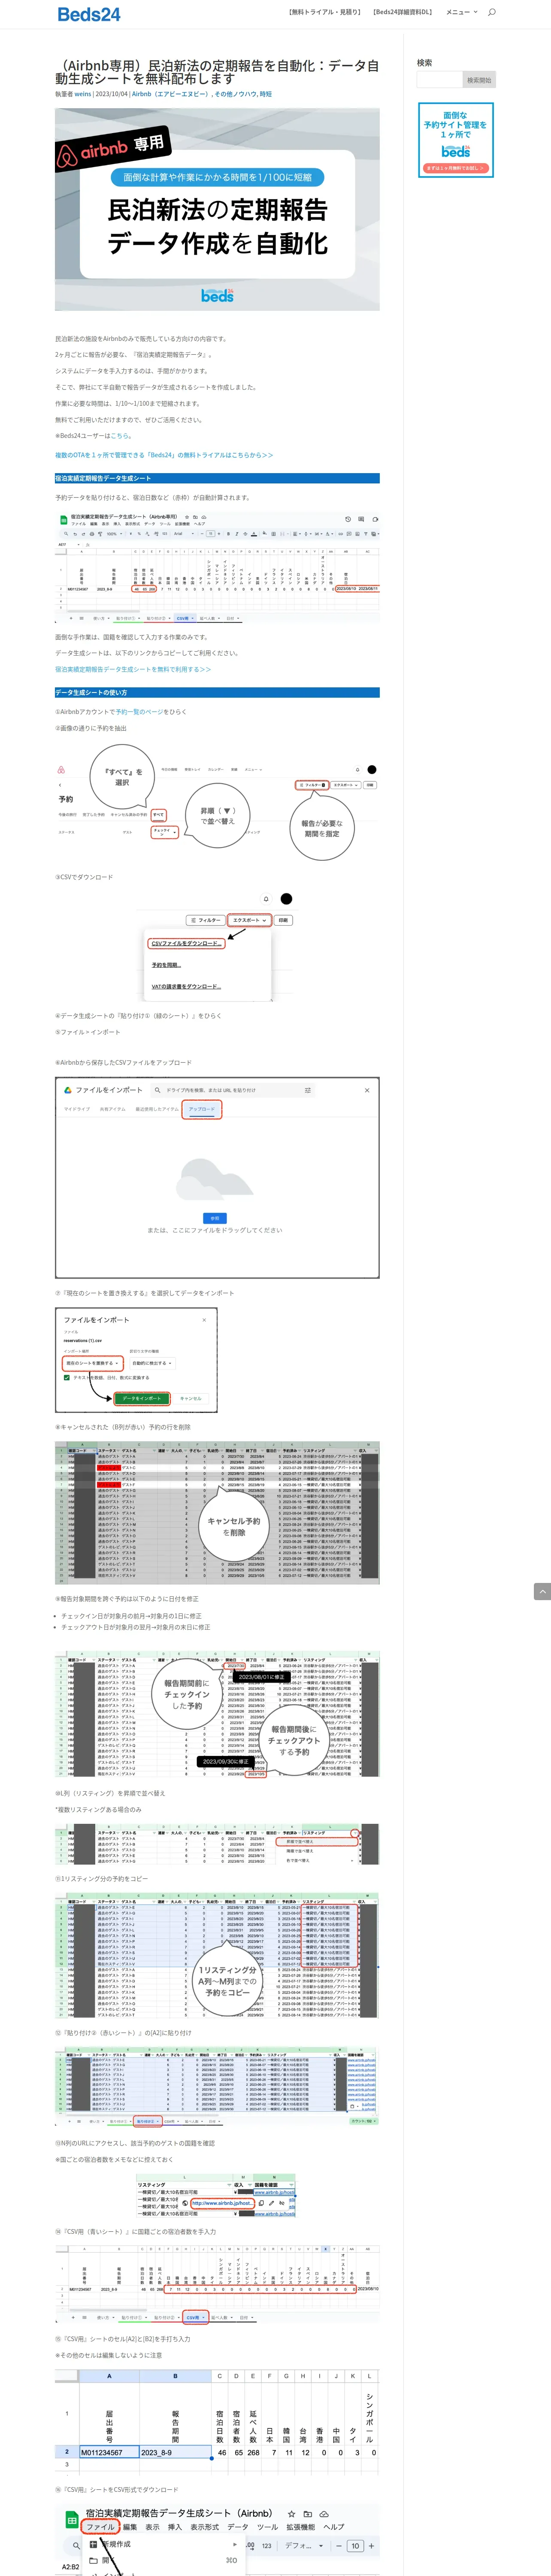Open the 1リスティング分 copy range image
551x2576 pixels.
click(x=217, y=1955)
